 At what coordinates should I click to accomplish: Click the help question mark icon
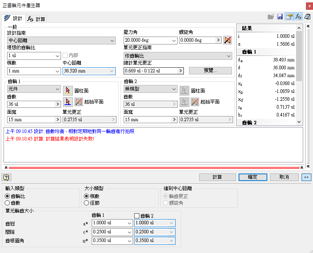click(x=6, y=177)
